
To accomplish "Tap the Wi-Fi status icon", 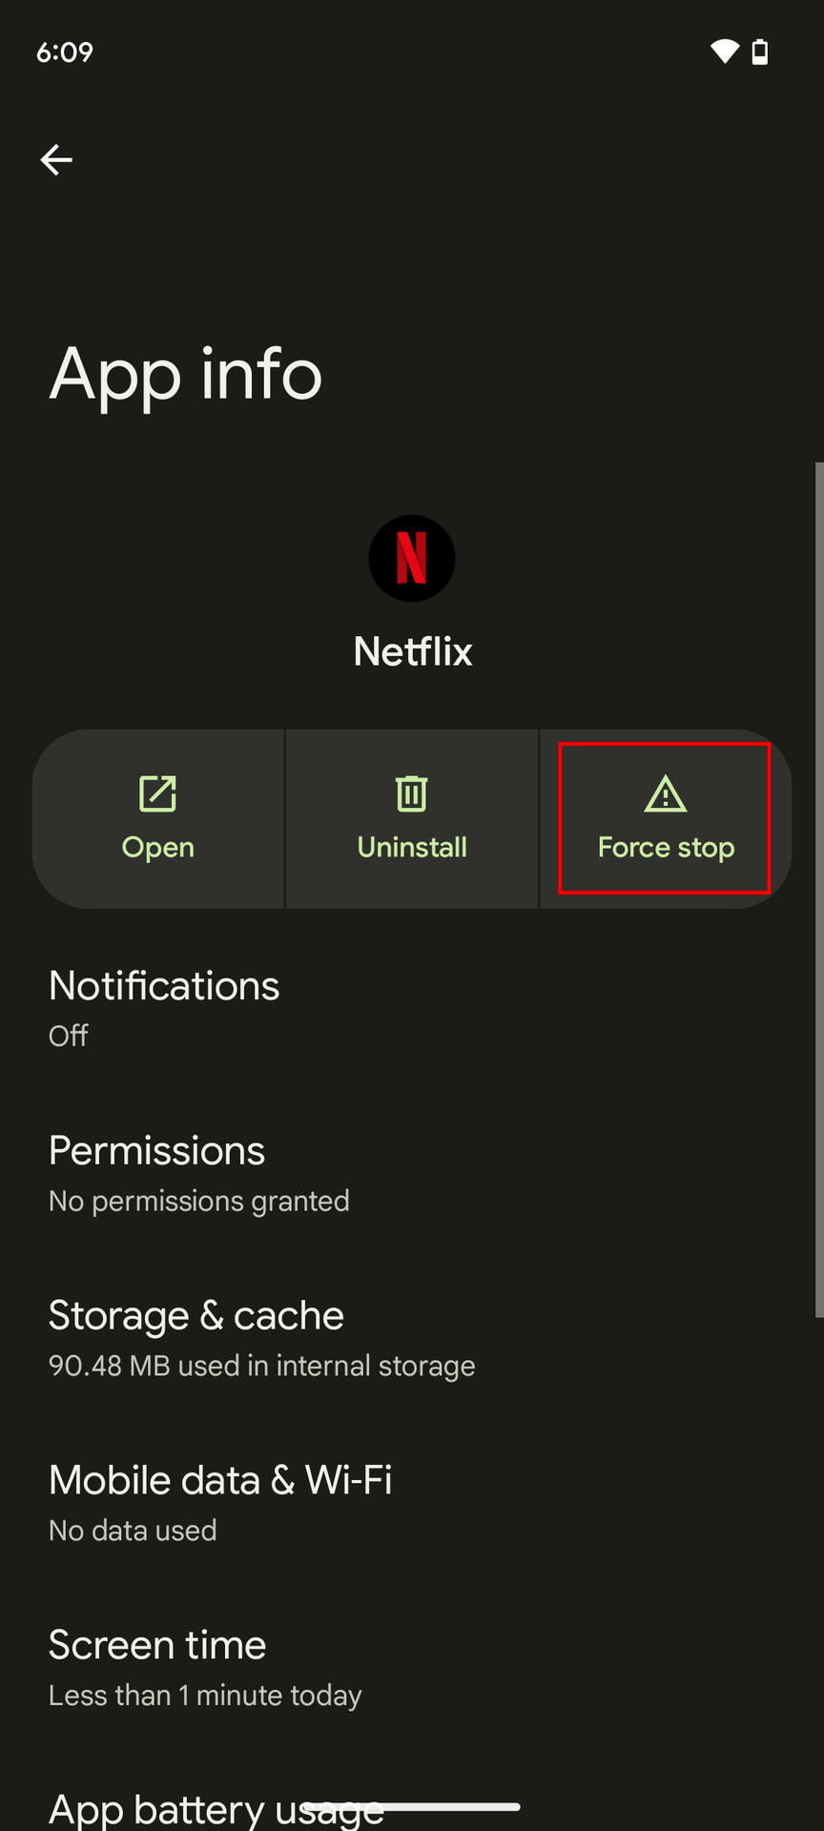I will 725,51.
